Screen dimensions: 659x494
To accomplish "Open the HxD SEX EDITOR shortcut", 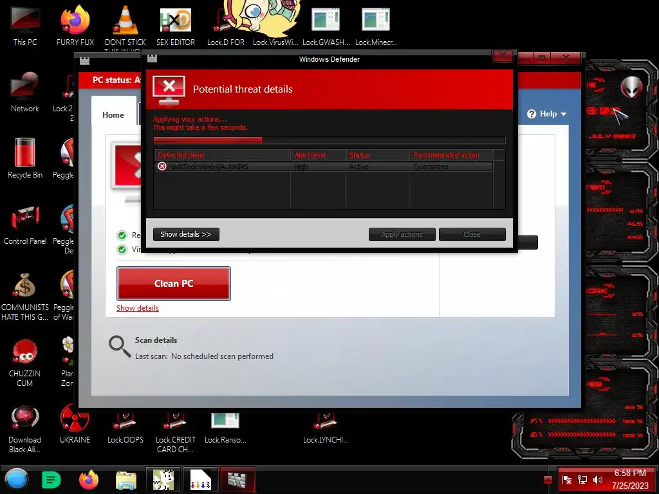I will (x=176, y=25).
